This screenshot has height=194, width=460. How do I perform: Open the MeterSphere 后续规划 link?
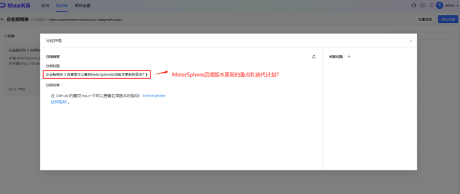click(x=108, y=99)
